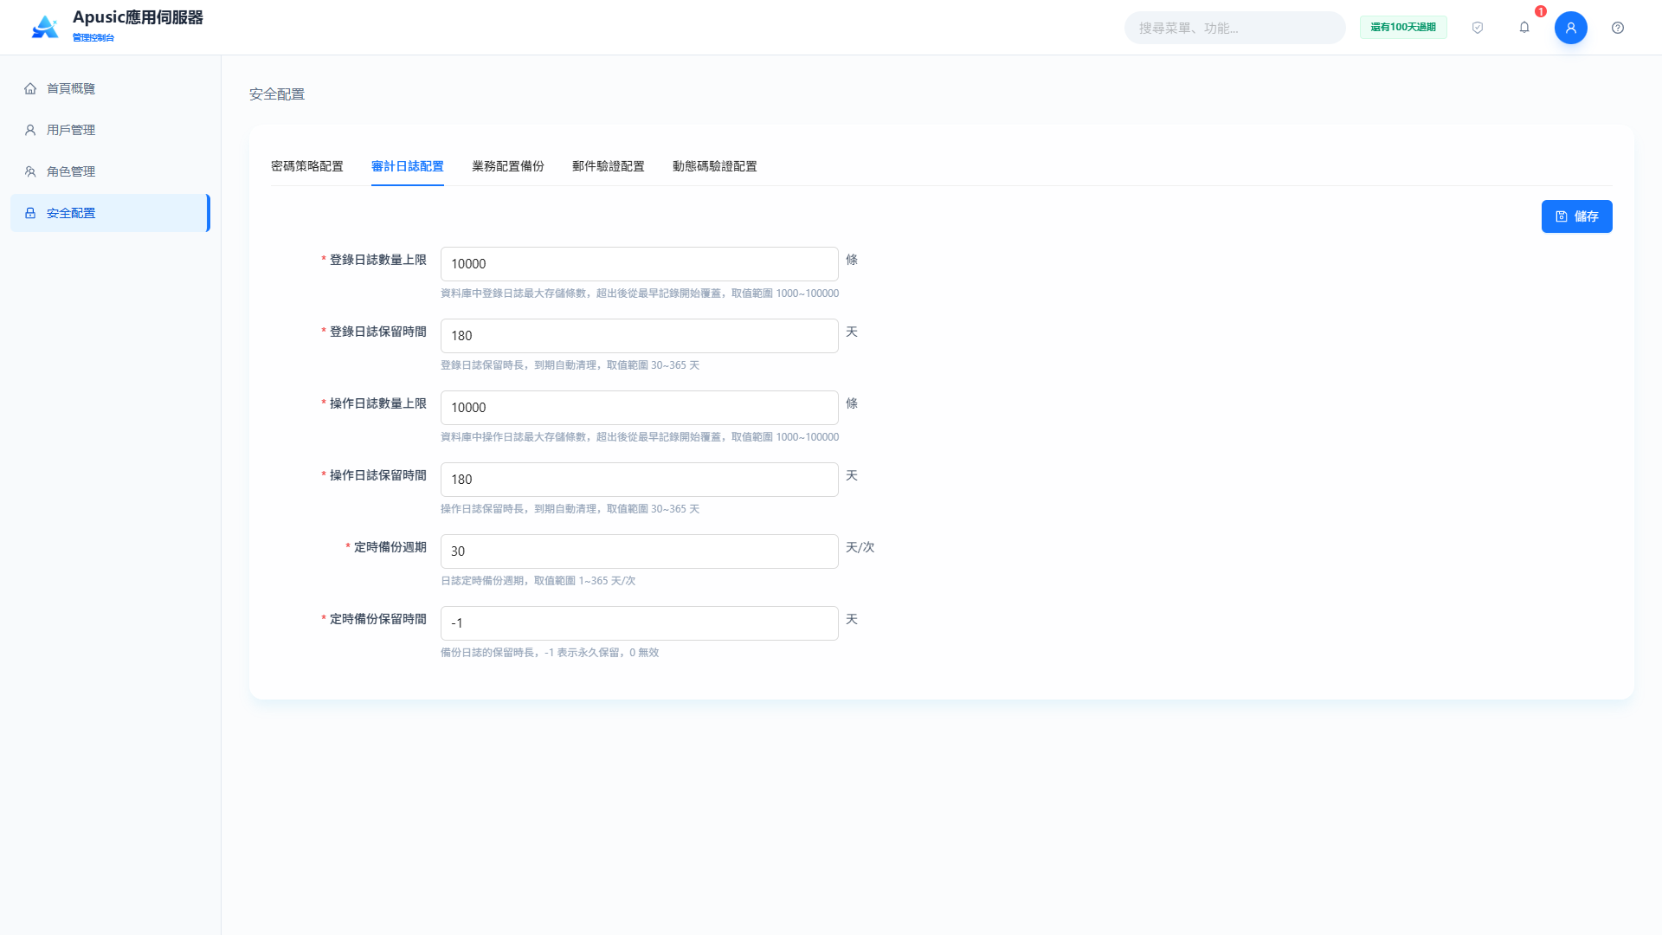Click the 定時備份週期 input field
The image size is (1662, 935).
point(640,551)
